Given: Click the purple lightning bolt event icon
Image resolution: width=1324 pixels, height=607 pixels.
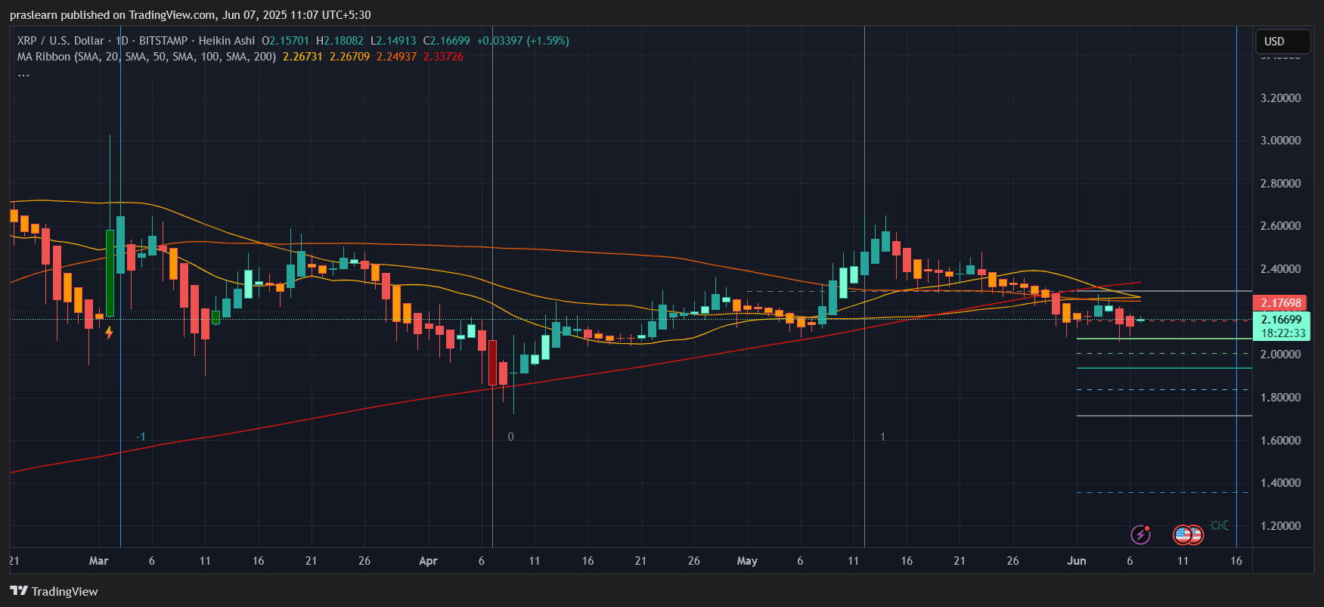Looking at the screenshot, I should [1140, 535].
